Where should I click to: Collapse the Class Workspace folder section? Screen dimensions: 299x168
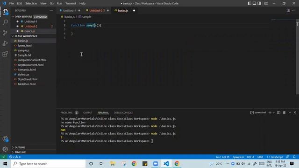coord(26,36)
